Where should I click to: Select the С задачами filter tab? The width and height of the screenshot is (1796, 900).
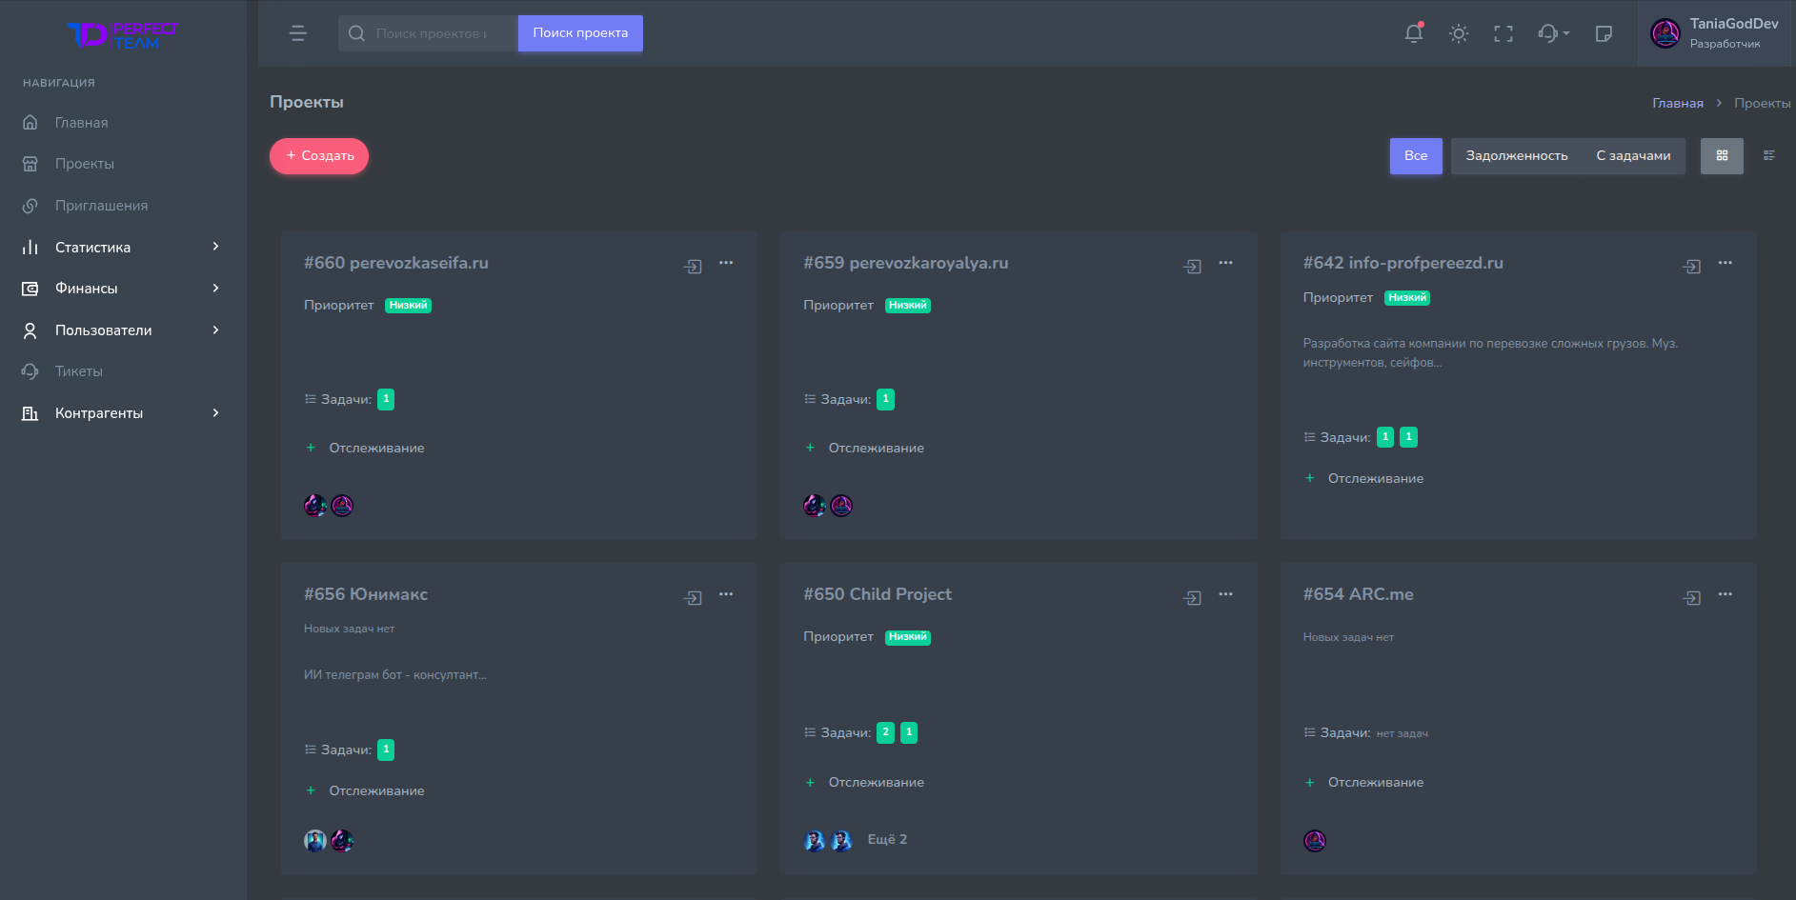pyautogui.click(x=1633, y=156)
